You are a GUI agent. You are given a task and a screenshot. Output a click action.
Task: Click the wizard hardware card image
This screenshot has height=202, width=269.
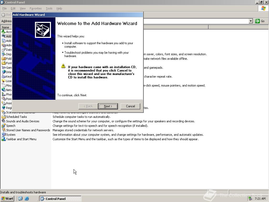(43, 30)
